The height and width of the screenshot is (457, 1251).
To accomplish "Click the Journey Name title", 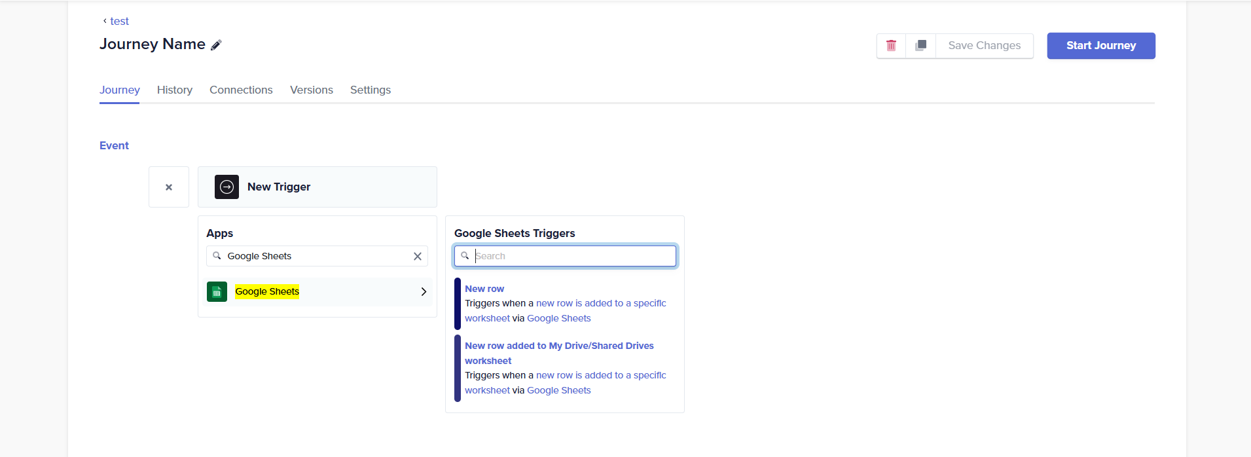I will coord(153,44).
